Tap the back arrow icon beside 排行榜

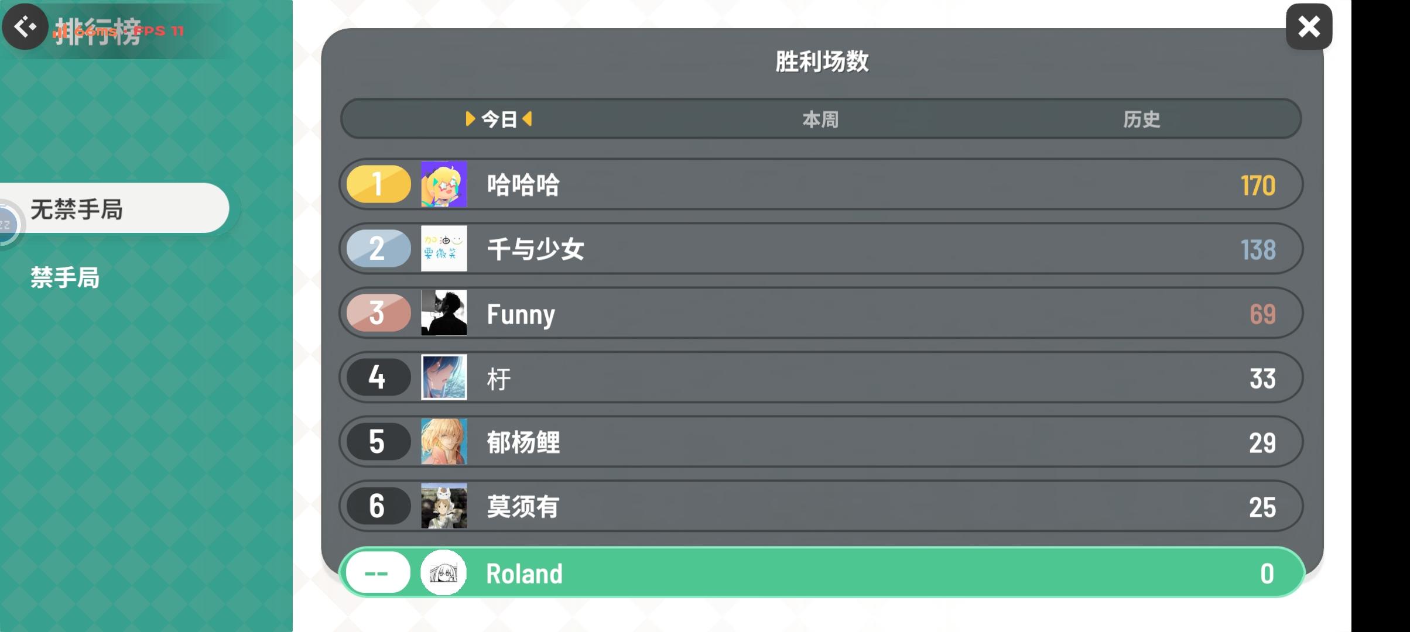(x=25, y=26)
